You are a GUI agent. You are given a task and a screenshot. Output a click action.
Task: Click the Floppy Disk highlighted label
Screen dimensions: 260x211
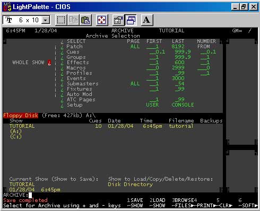[21, 116]
